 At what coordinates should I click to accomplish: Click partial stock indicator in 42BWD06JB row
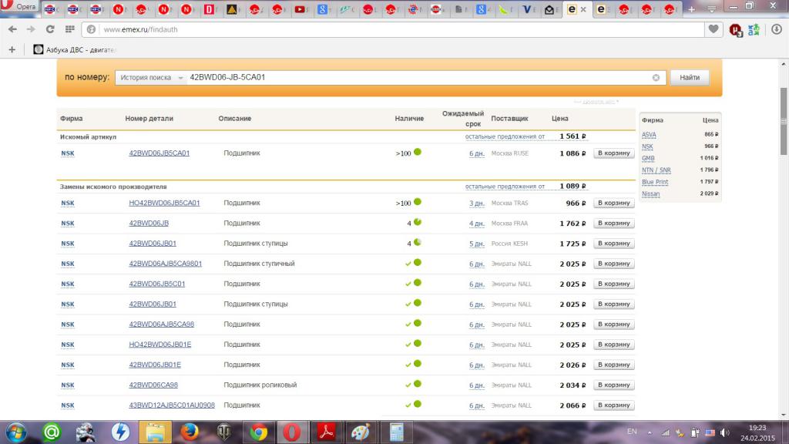click(x=417, y=222)
